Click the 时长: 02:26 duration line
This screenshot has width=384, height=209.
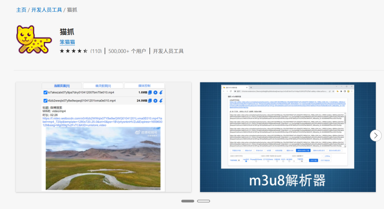point(50,115)
